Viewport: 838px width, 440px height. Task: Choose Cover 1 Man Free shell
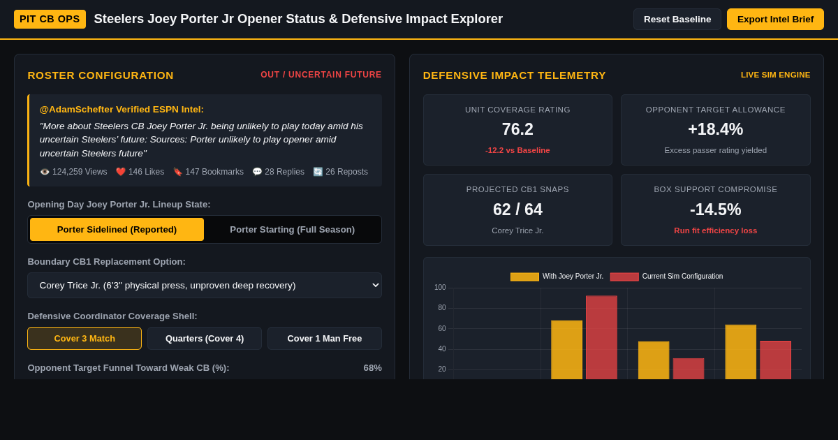click(x=325, y=338)
